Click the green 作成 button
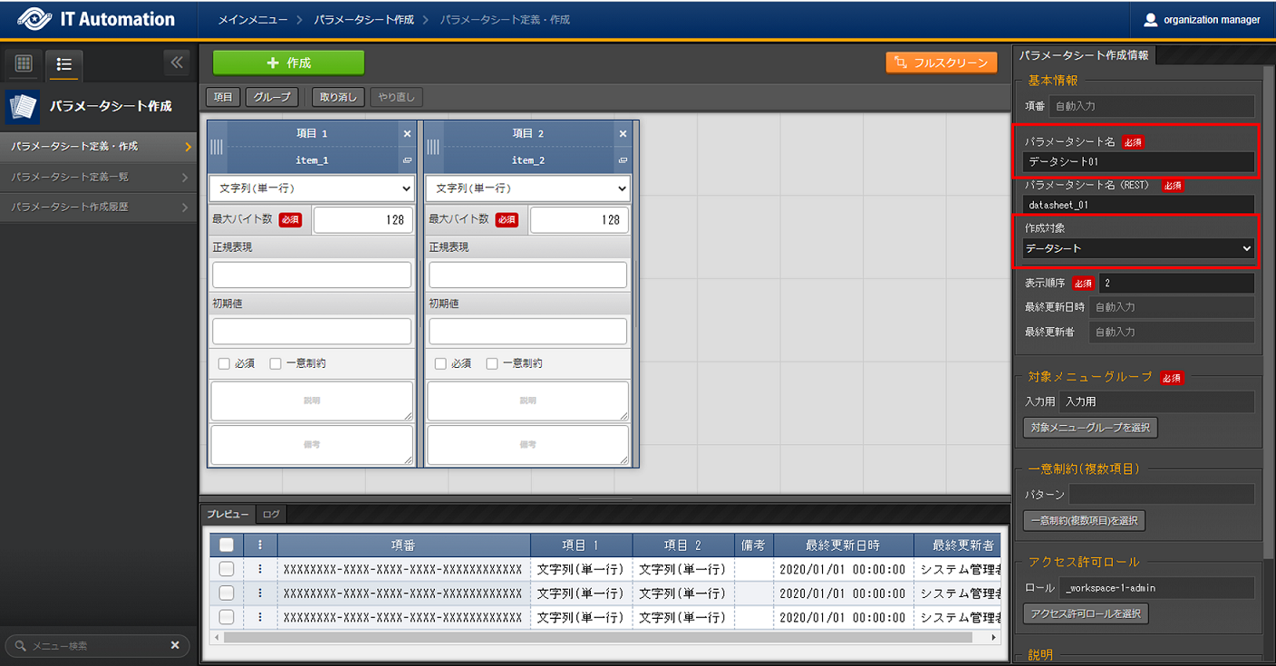The image size is (1276, 666). (x=288, y=63)
